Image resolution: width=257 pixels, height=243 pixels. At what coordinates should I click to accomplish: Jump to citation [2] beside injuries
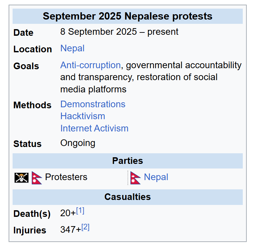click(85, 227)
